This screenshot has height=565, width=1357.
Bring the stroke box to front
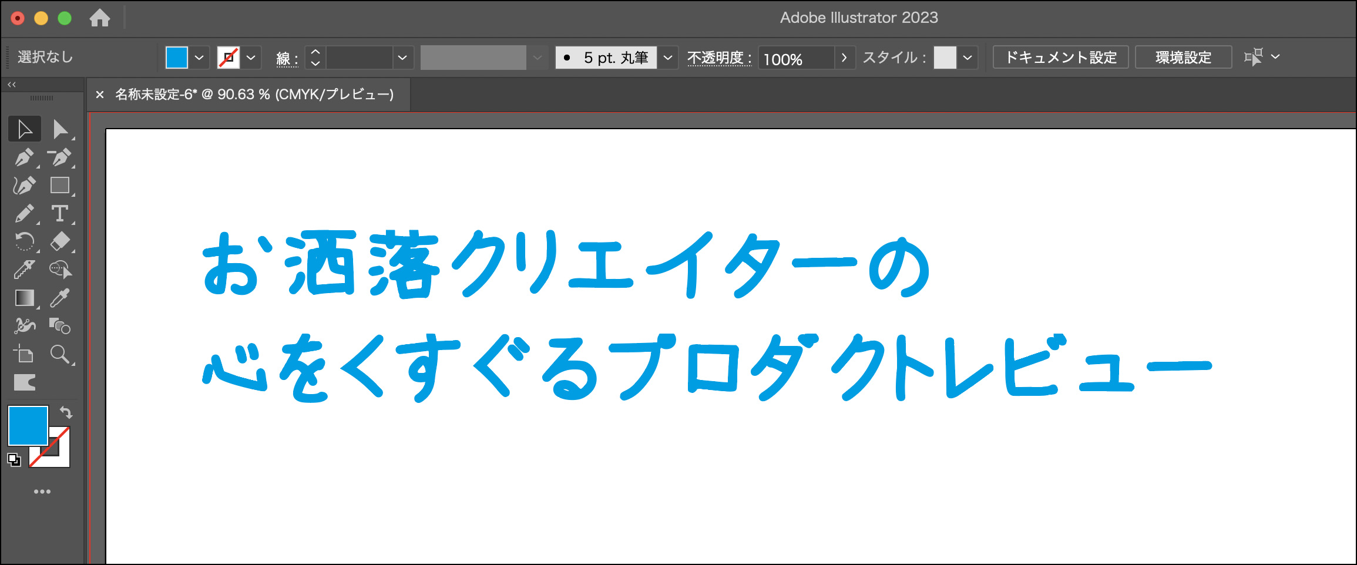pos(59,456)
